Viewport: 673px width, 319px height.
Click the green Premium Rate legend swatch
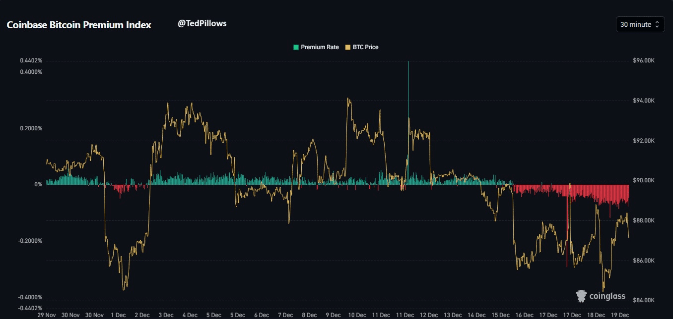pos(296,47)
